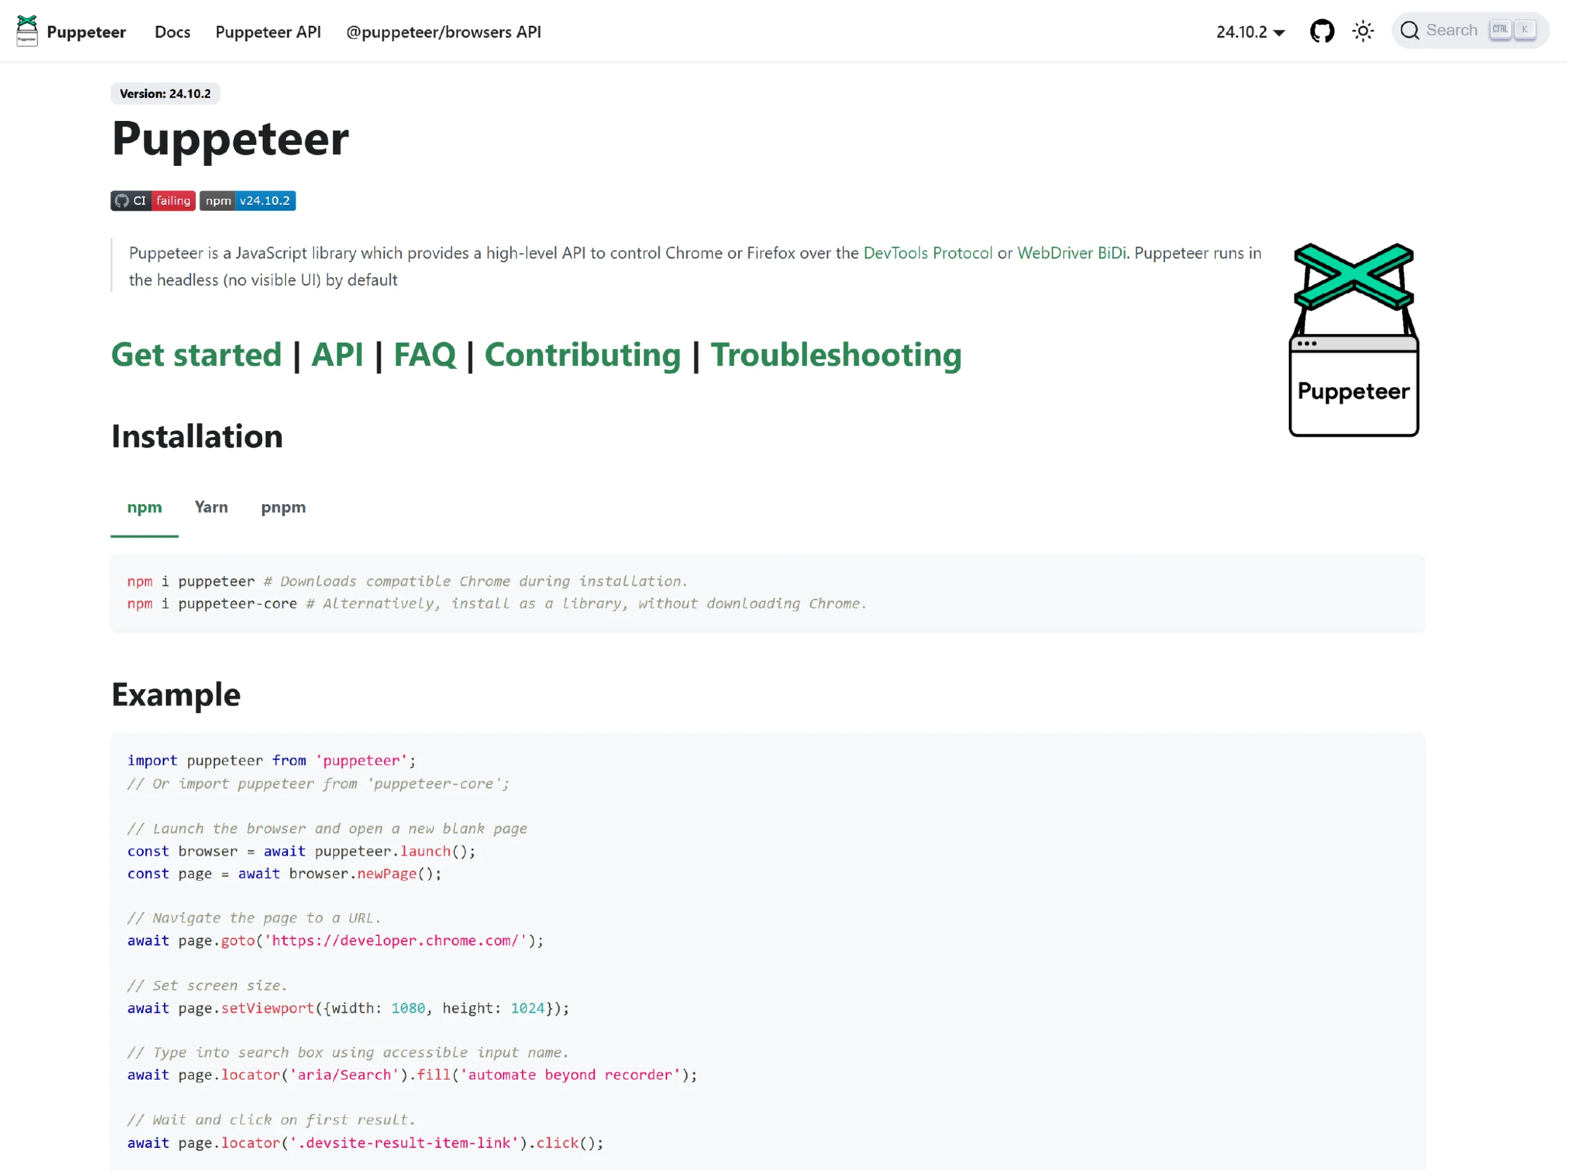
Task: Click the '// Navigate the page to a URL.' comment
Action: click(254, 919)
